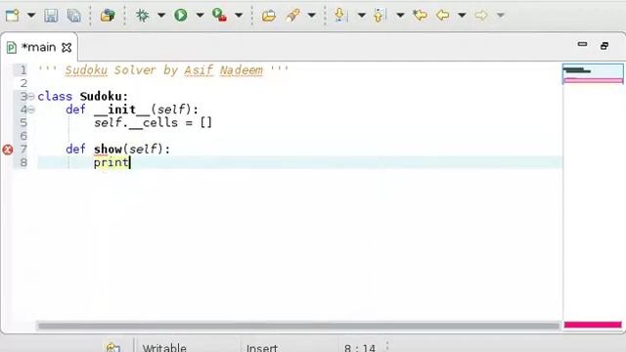Click self.__cells on line 5
Image resolution: width=626 pixels, height=352 pixels.
[136, 122]
